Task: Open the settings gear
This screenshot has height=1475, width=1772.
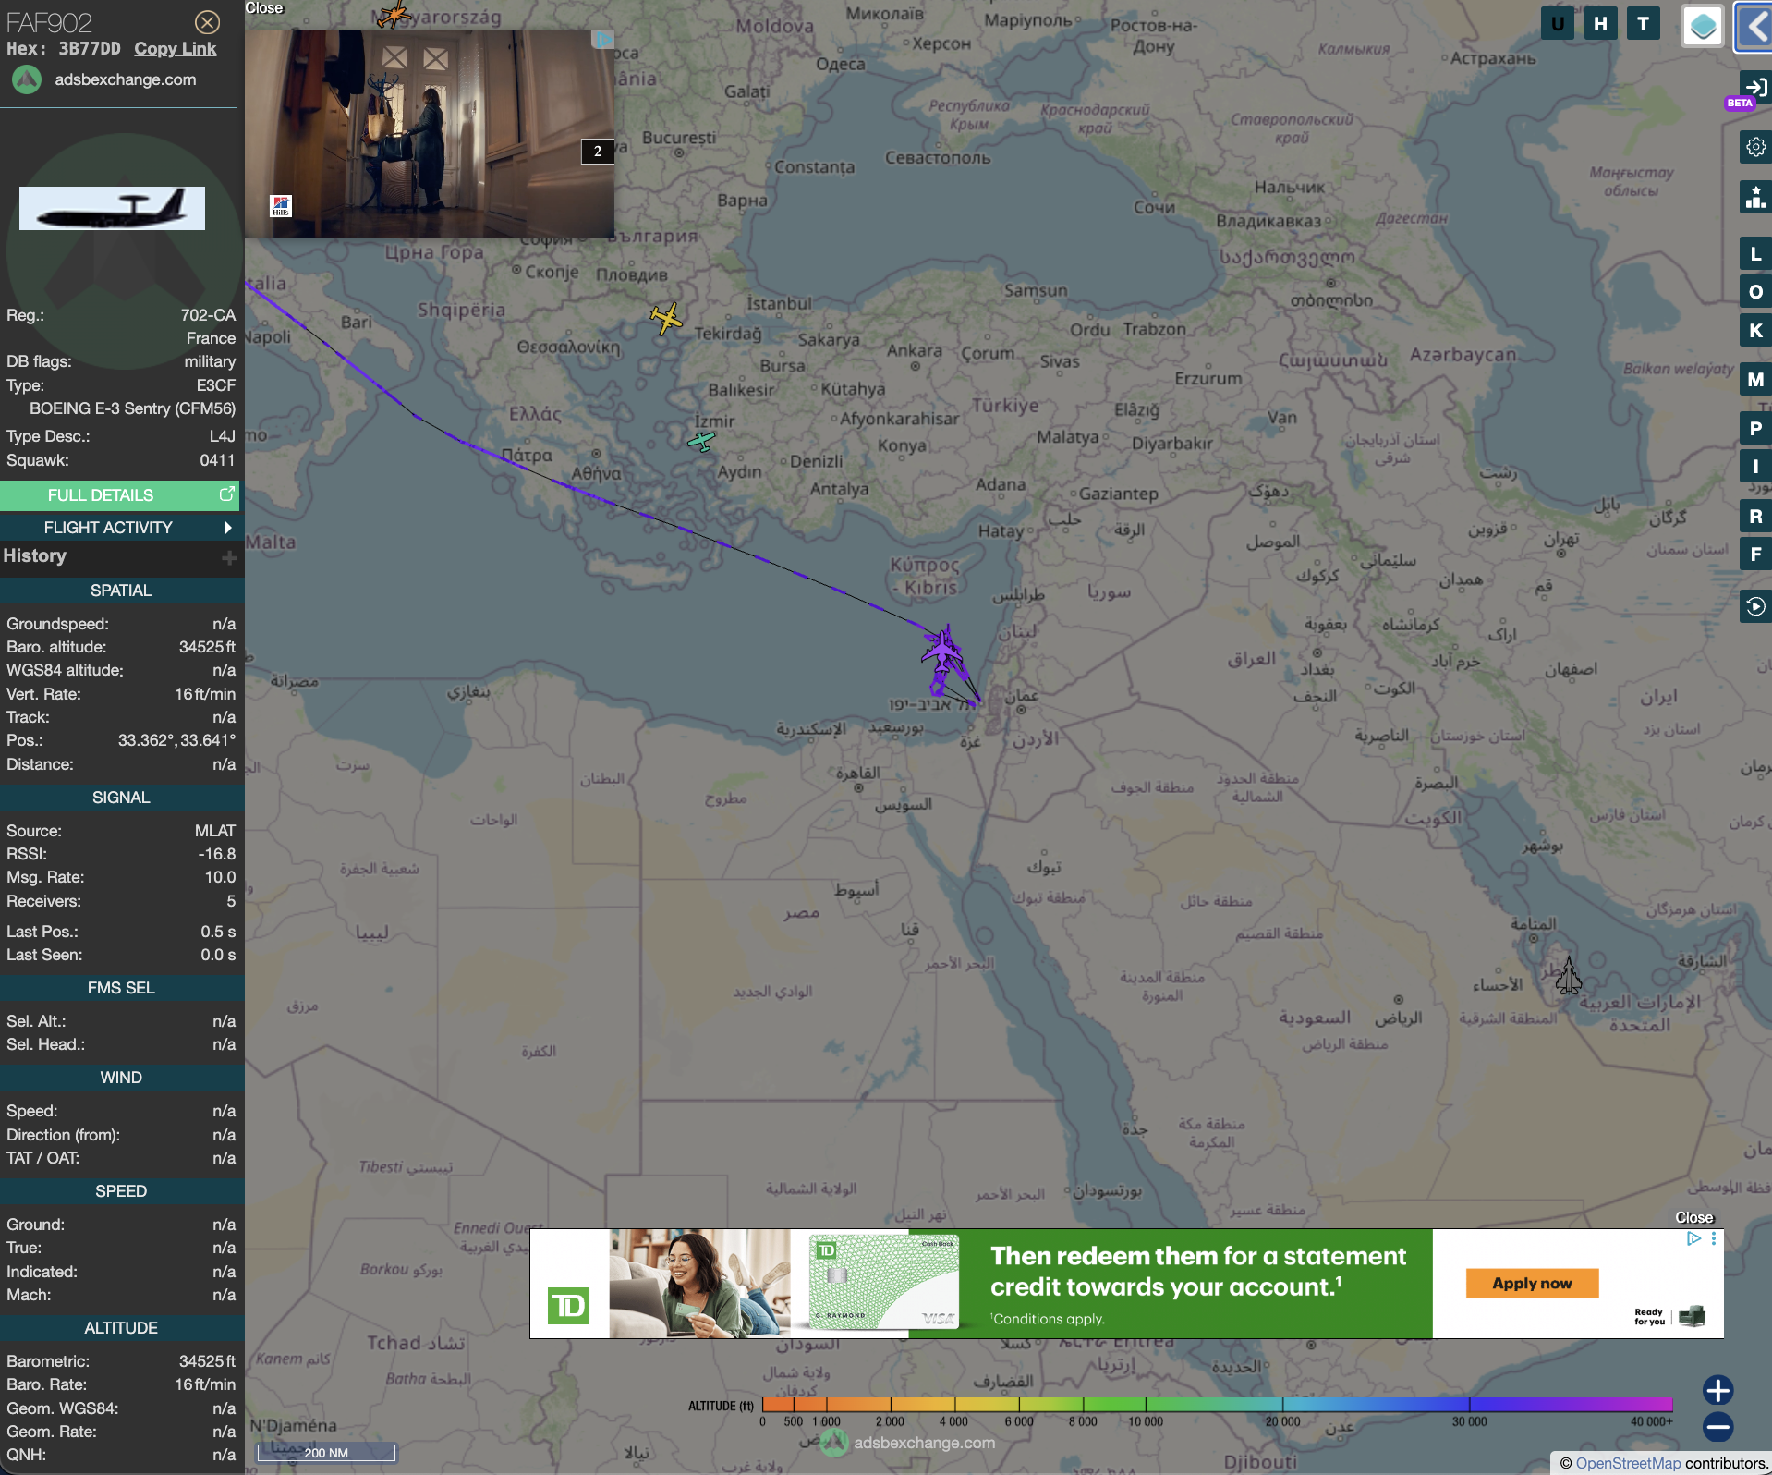Action: (1755, 147)
